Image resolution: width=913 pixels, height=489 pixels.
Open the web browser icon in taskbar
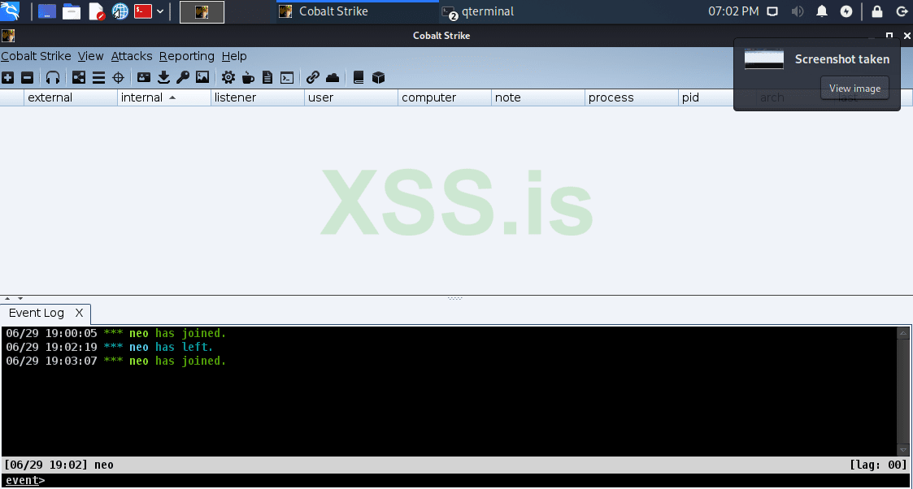(x=120, y=11)
